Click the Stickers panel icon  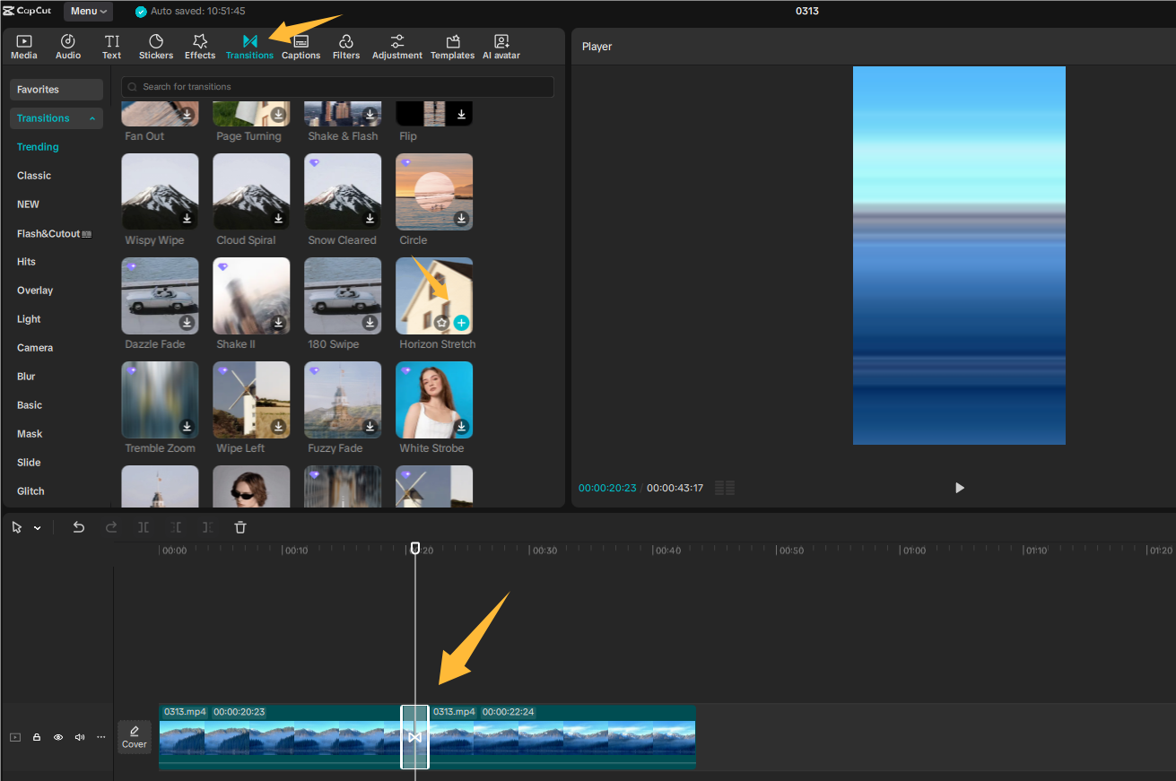pos(155,46)
